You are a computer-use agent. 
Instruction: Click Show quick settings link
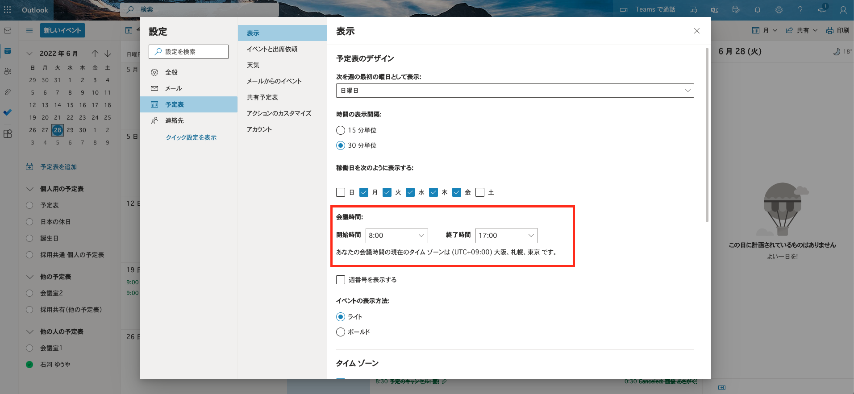(x=191, y=137)
